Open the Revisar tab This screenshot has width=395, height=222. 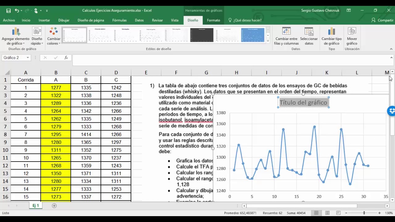coord(157,20)
